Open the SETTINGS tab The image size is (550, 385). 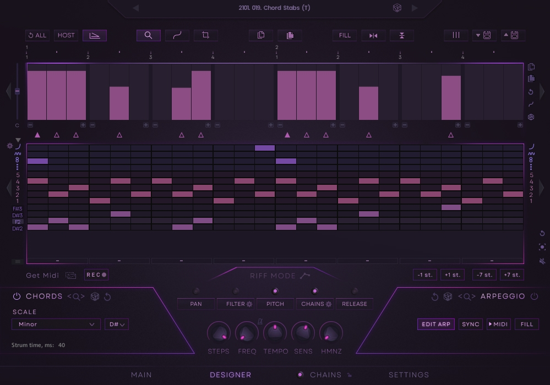click(x=409, y=375)
